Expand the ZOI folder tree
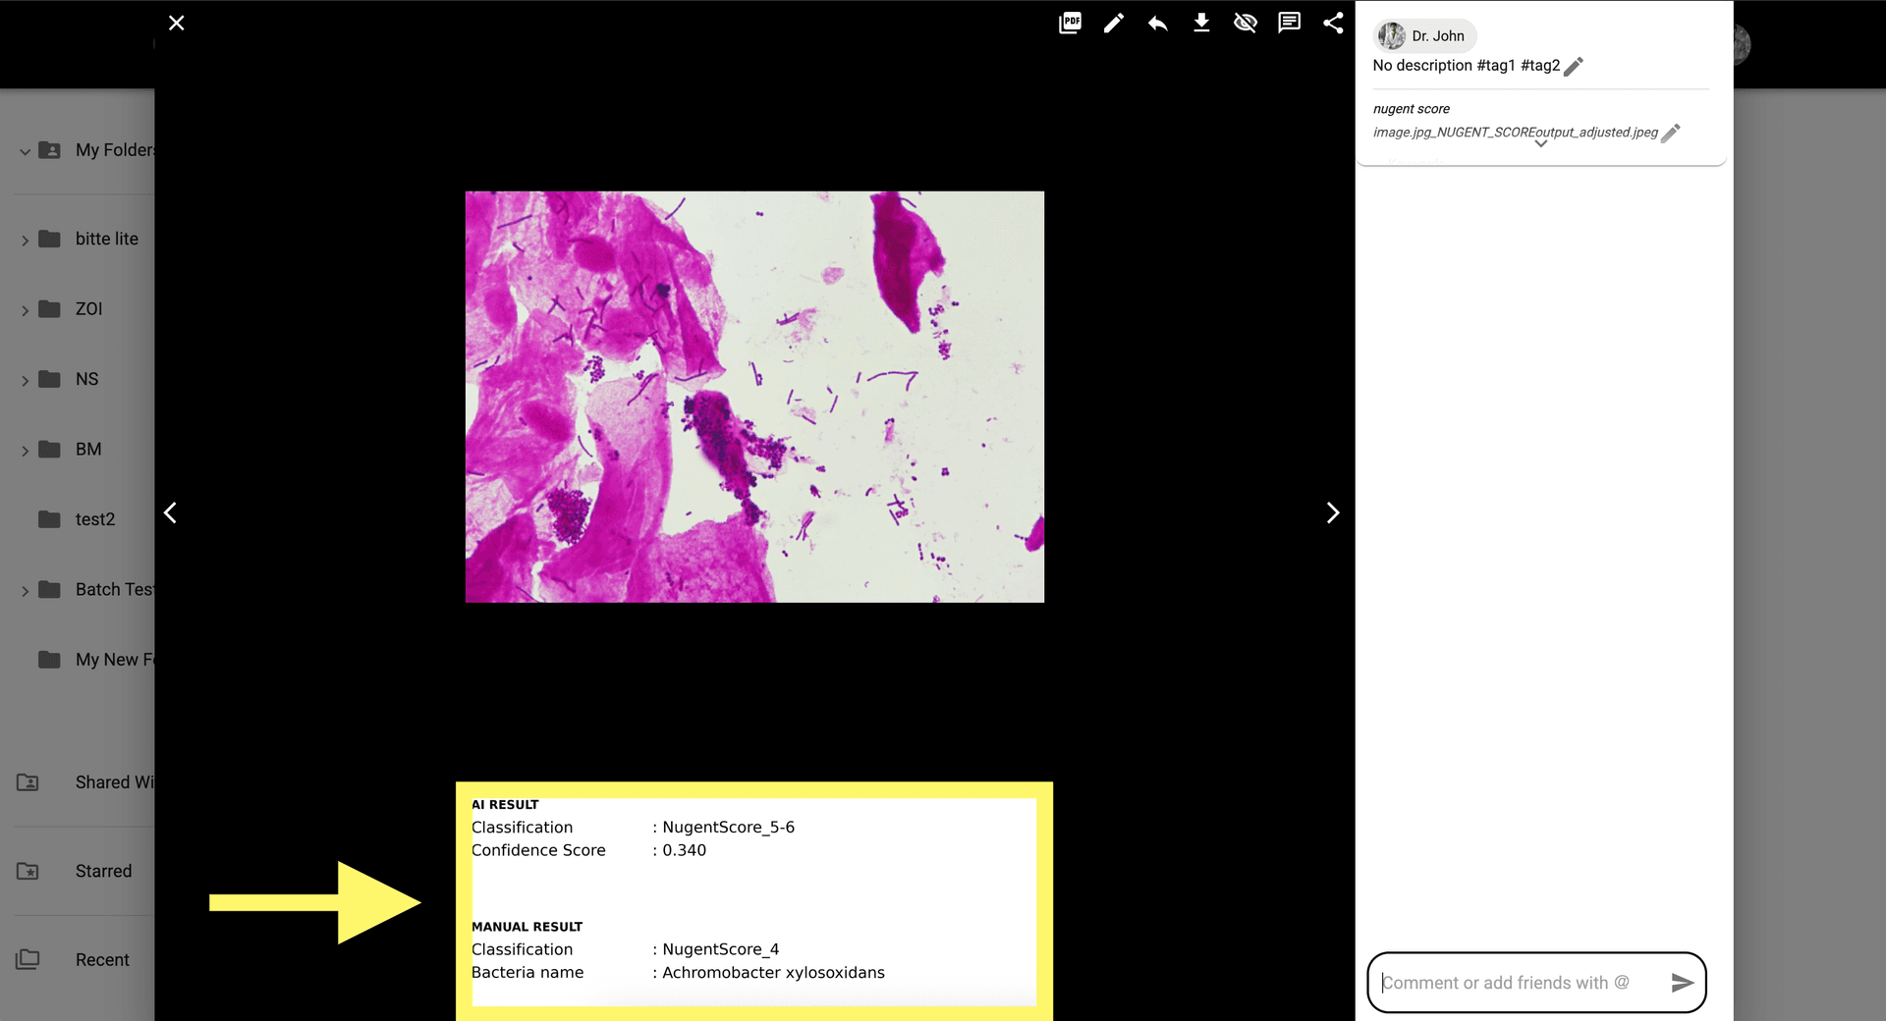Image resolution: width=1886 pixels, height=1021 pixels. [x=25, y=310]
